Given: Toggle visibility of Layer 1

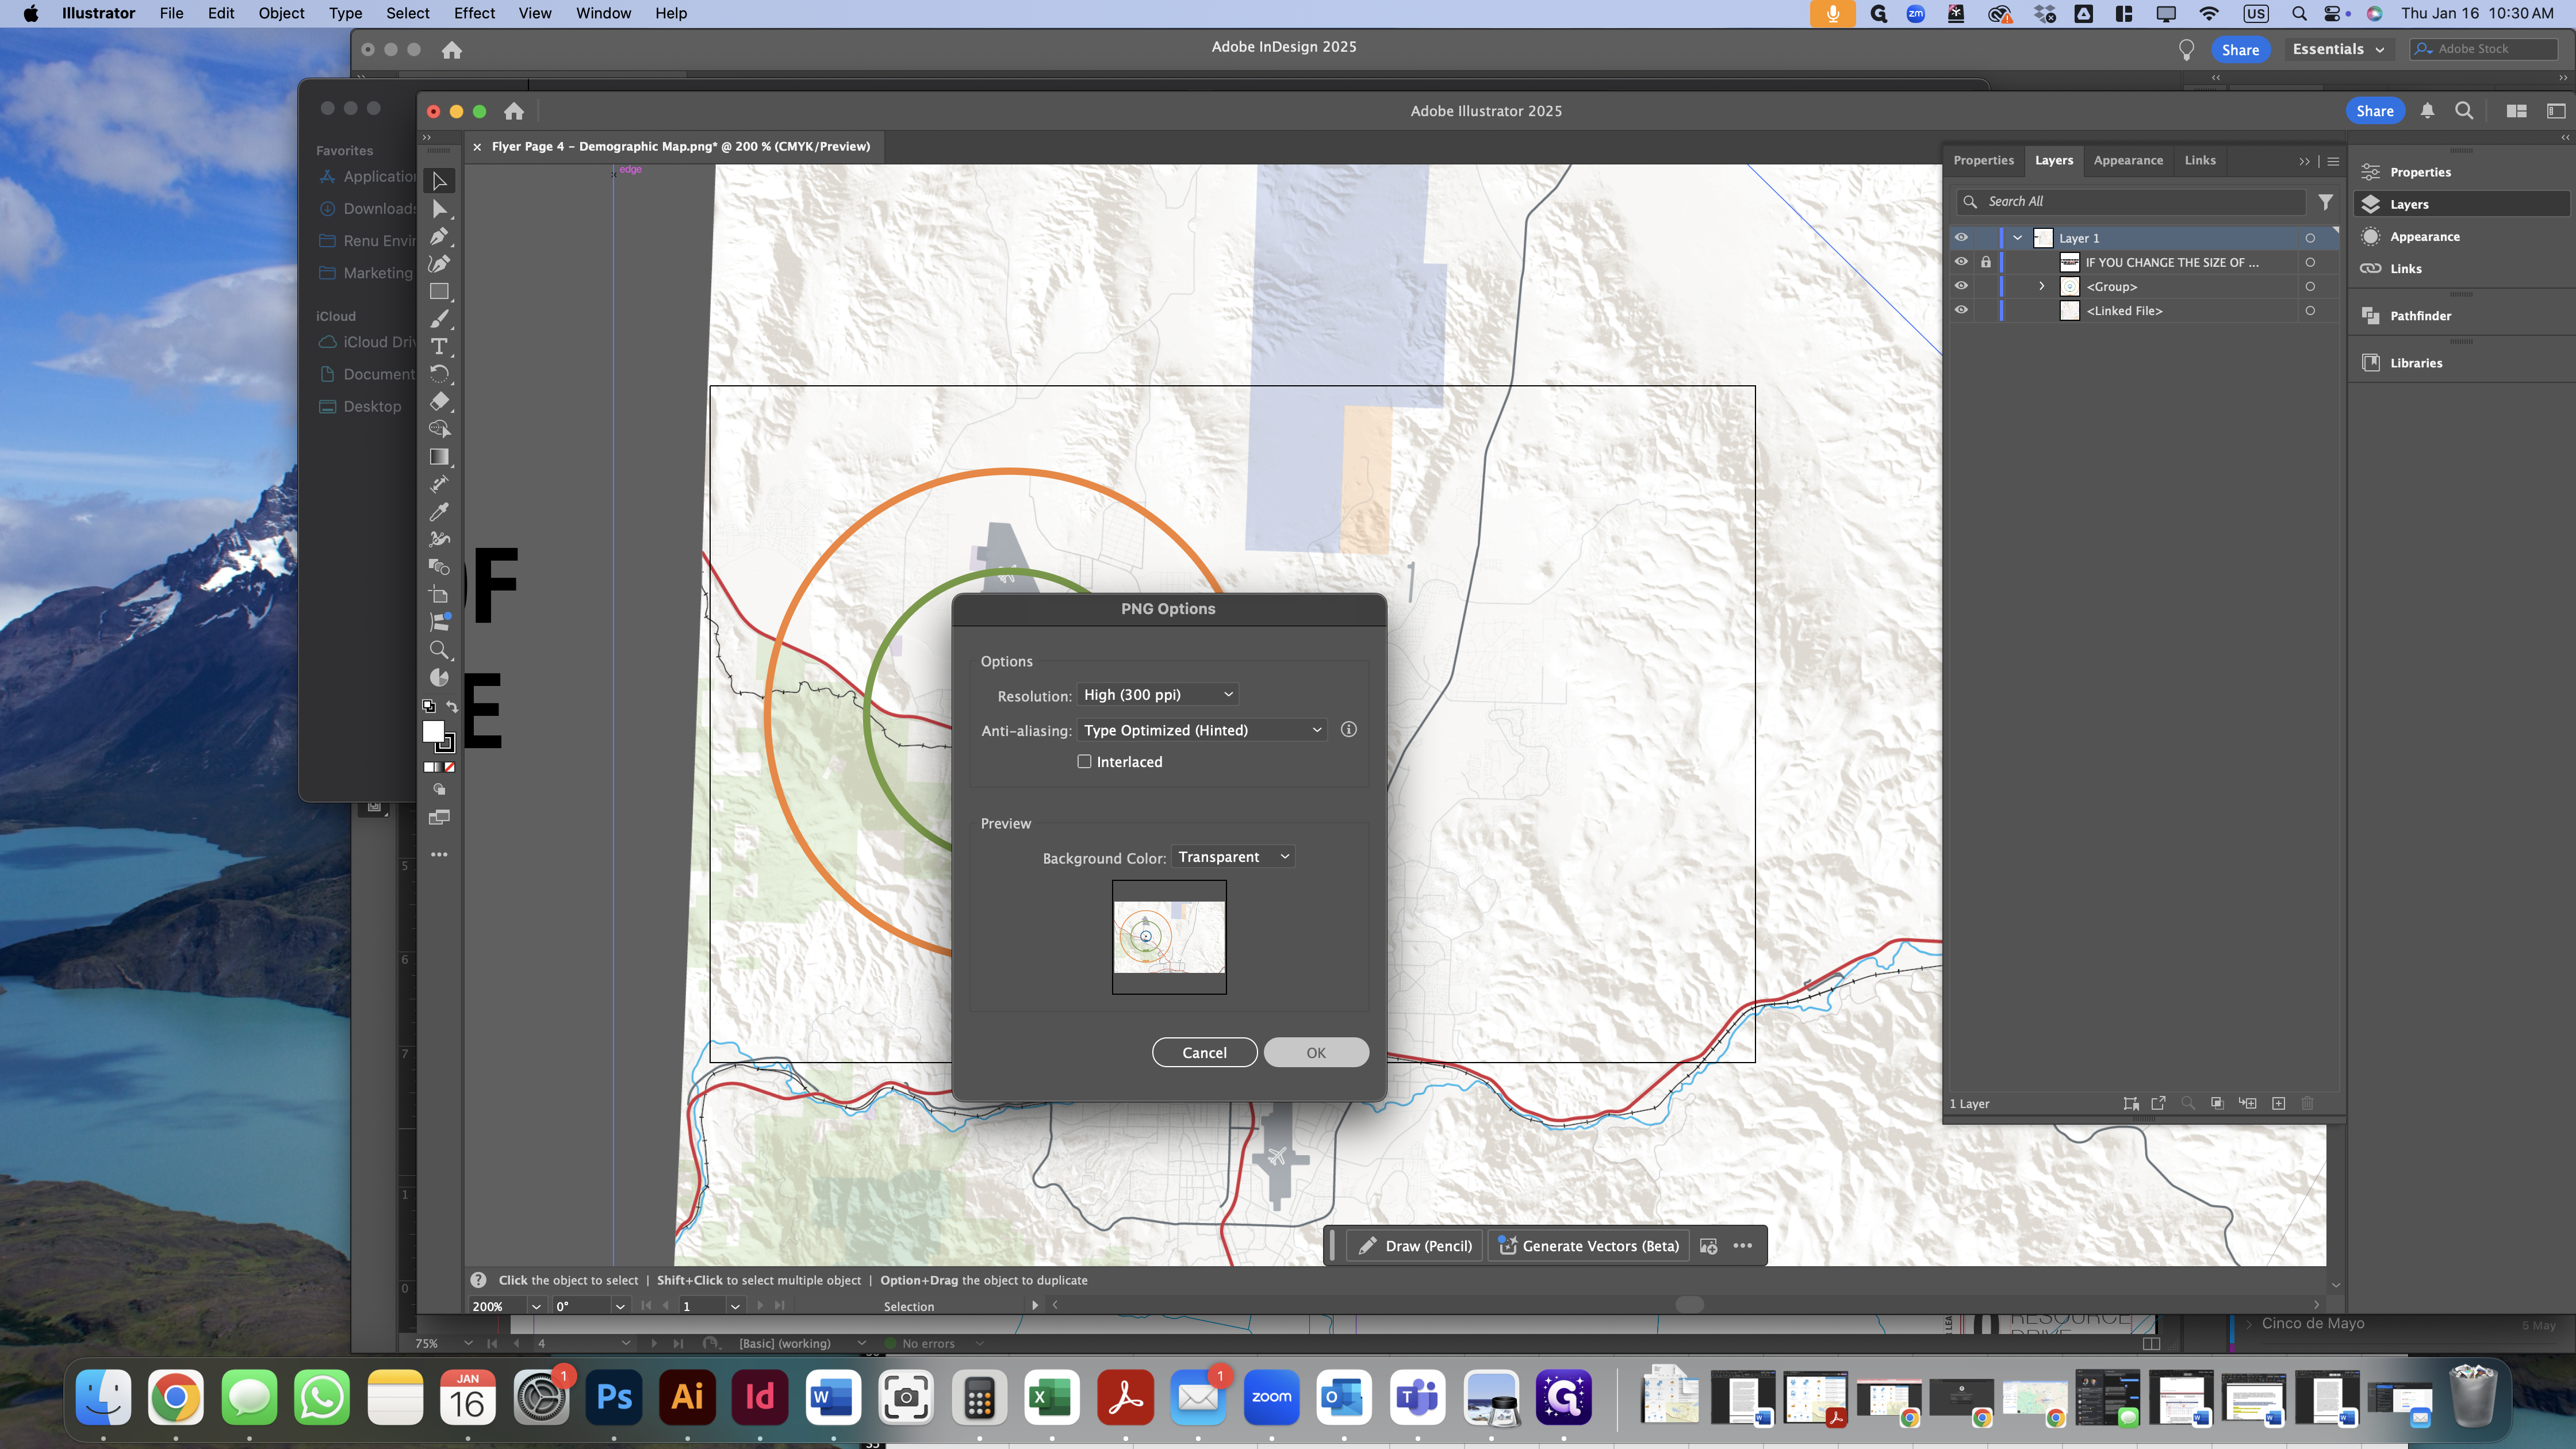Looking at the screenshot, I should pos(1961,238).
